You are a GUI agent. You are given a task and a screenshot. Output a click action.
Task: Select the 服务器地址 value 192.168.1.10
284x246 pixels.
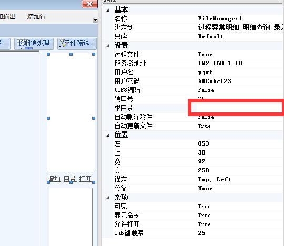pos(220,63)
